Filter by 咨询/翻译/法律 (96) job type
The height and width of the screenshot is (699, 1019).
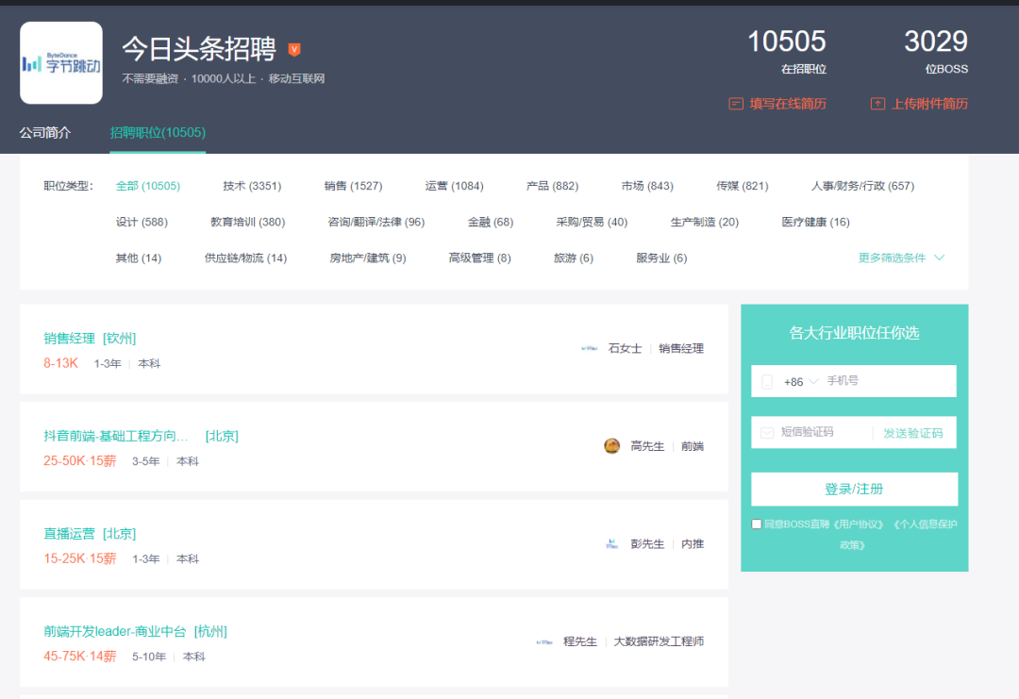tap(376, 223)
